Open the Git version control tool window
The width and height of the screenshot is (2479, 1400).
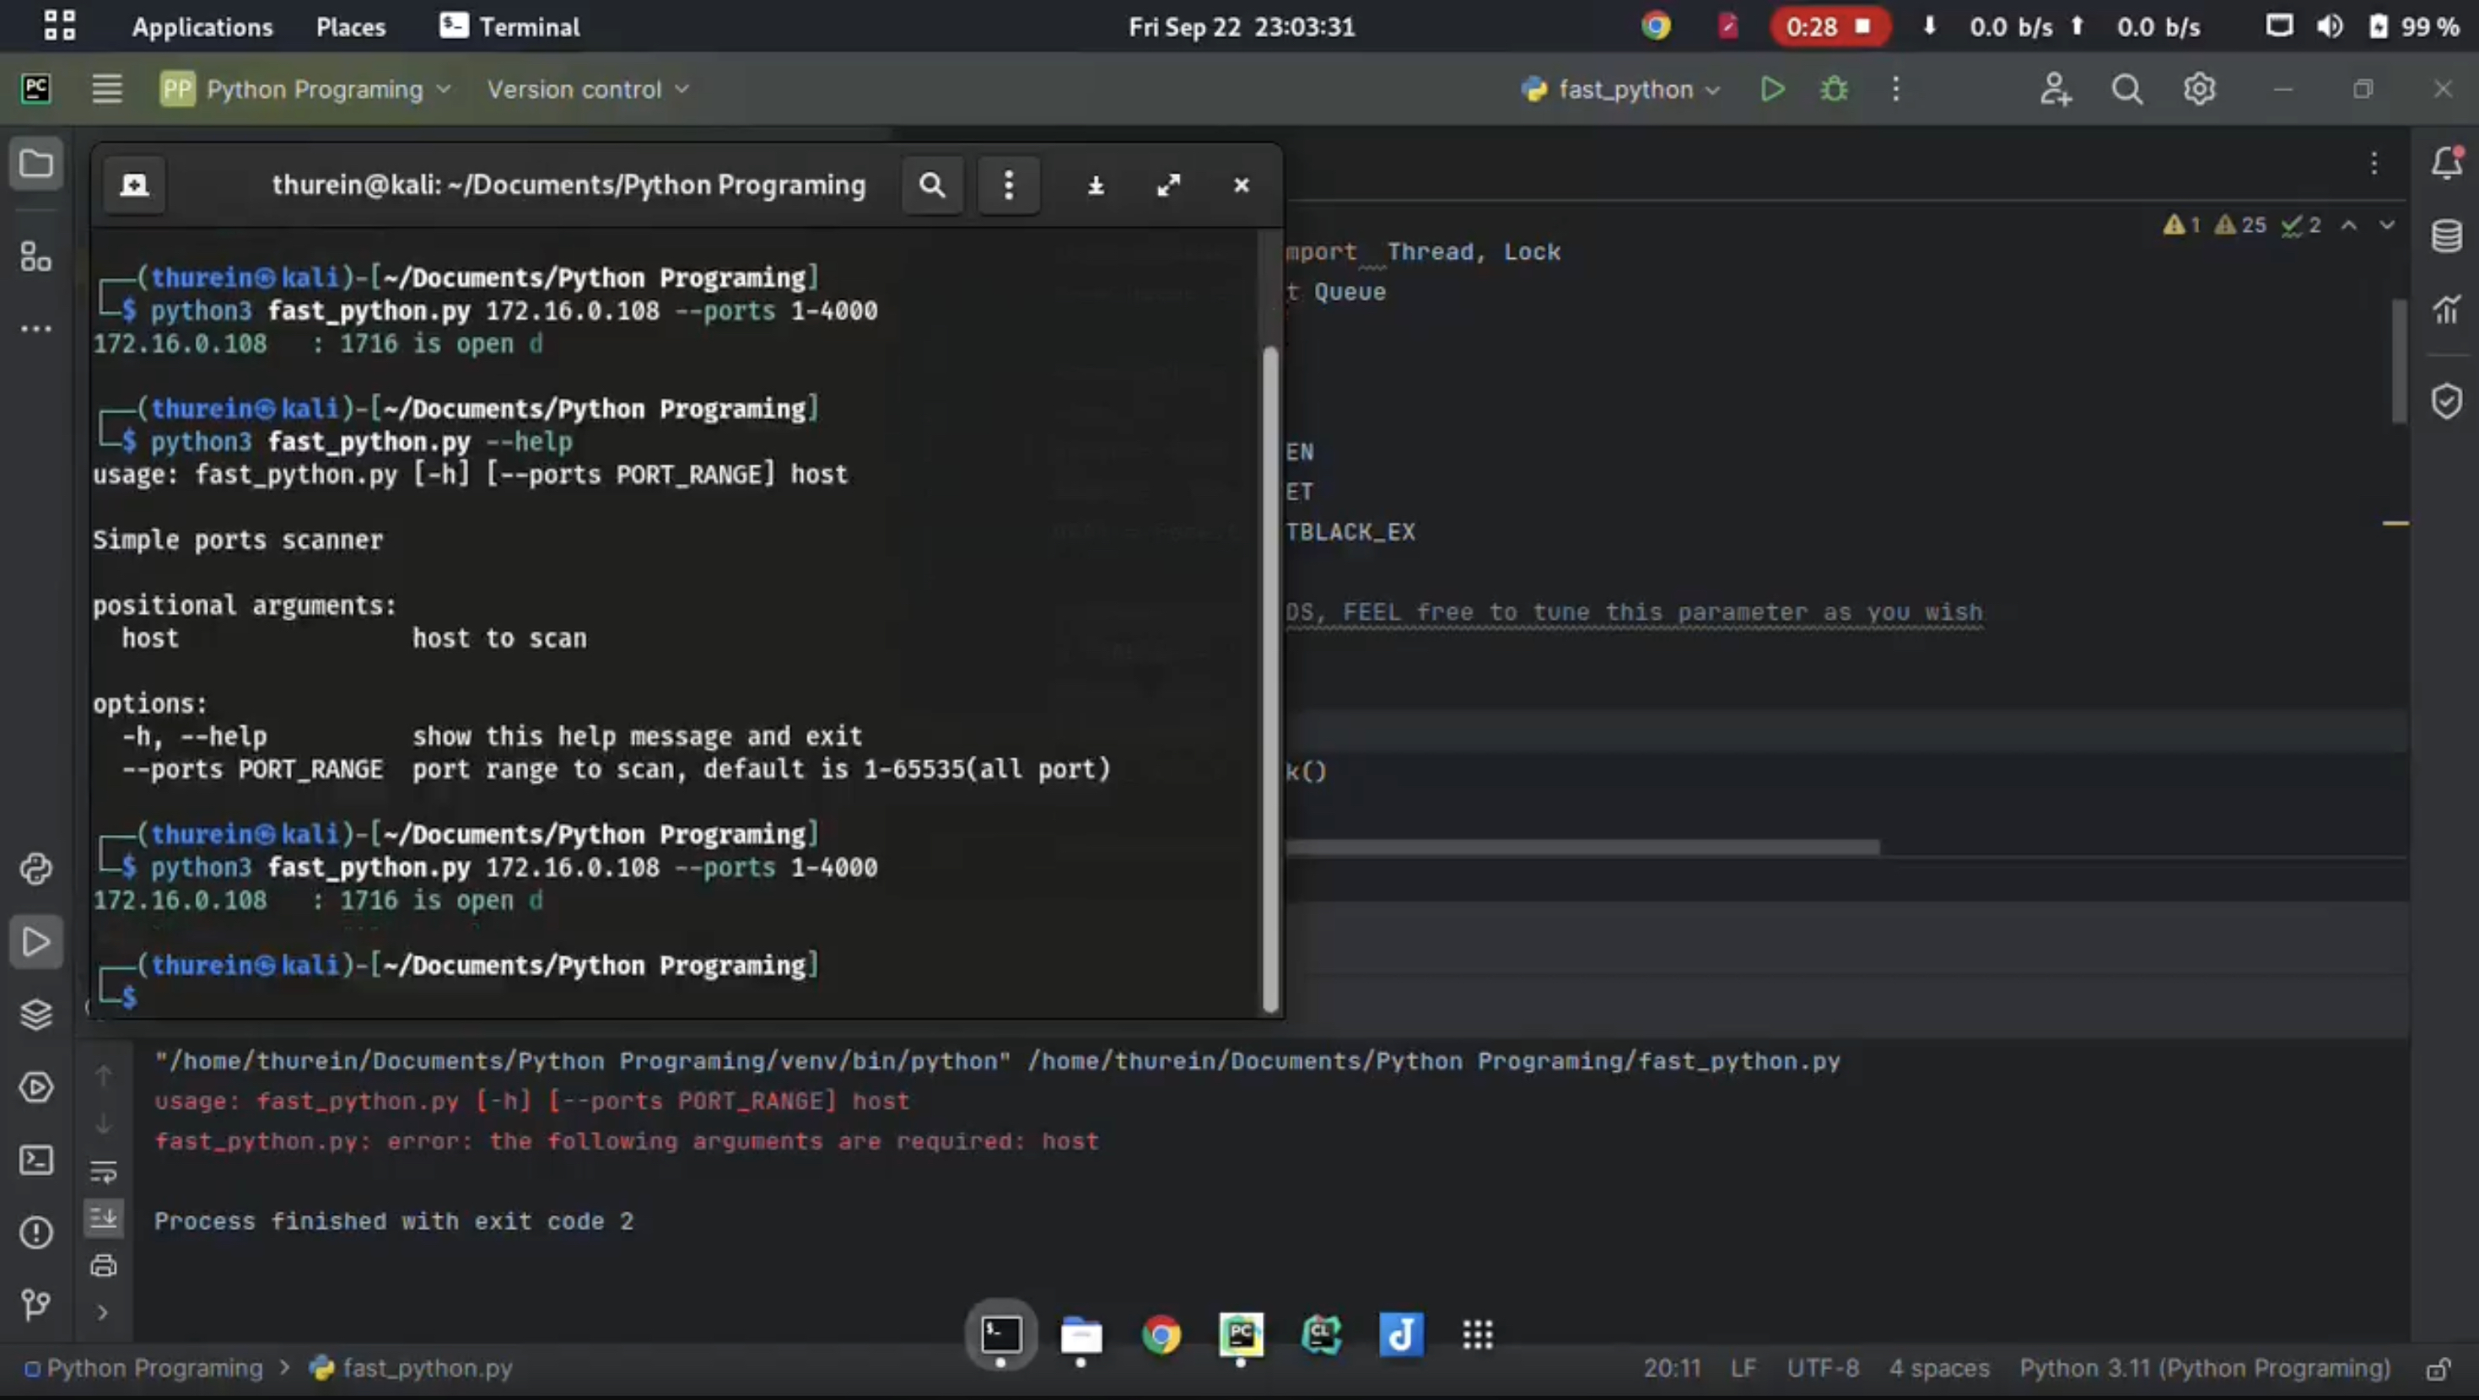[35, 1305]
